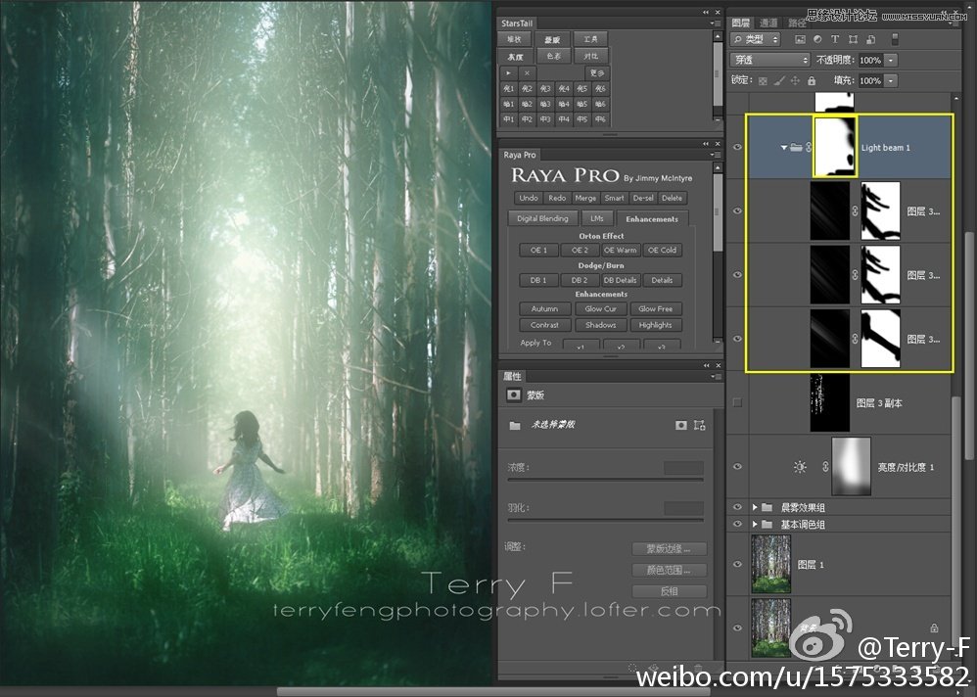Click the 亮度/对比度 1 layer mask thumbnail
This screenshot has width=977, height=697.
851,467
